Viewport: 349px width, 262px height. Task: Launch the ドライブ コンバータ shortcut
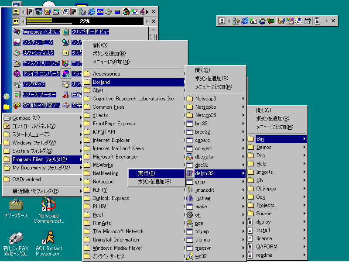[37, 74]
